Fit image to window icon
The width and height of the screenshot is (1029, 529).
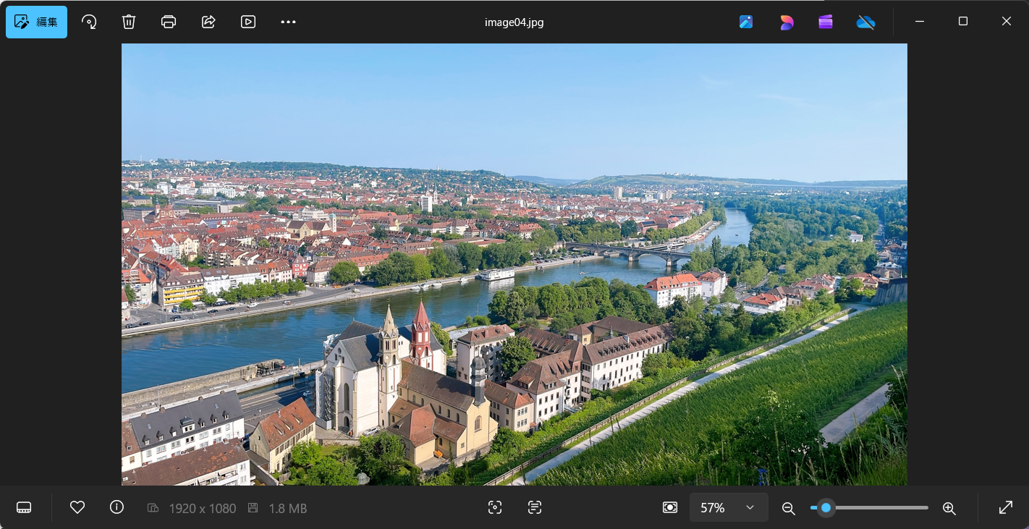(670, 508)
